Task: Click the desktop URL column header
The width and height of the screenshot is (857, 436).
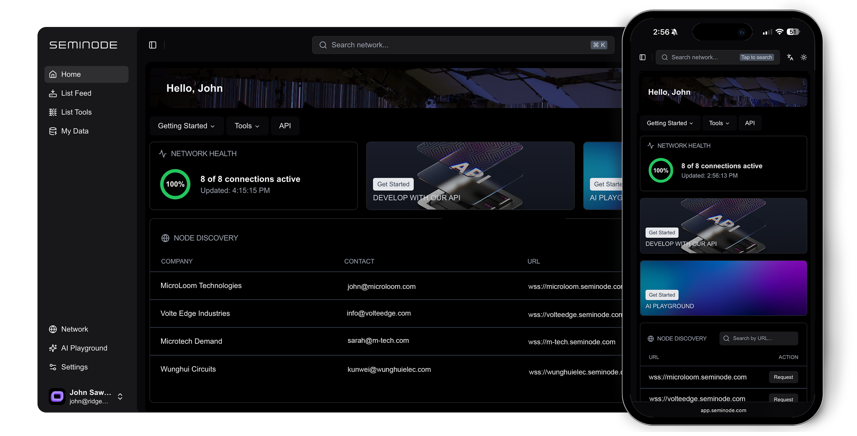Action: 533,261
